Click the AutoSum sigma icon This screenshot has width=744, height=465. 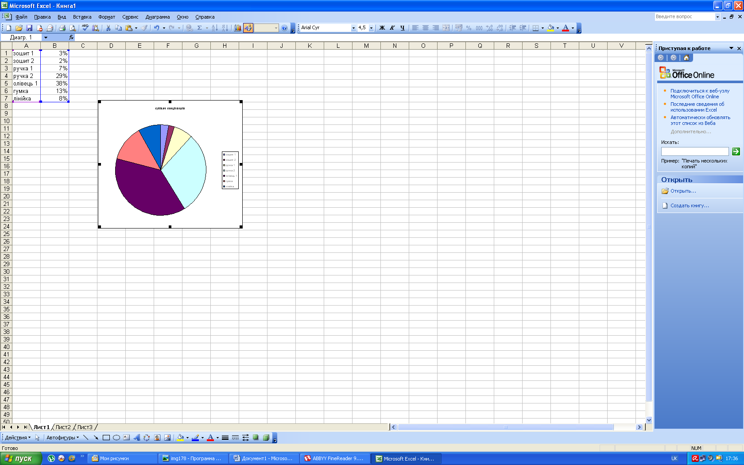point(199,28)
